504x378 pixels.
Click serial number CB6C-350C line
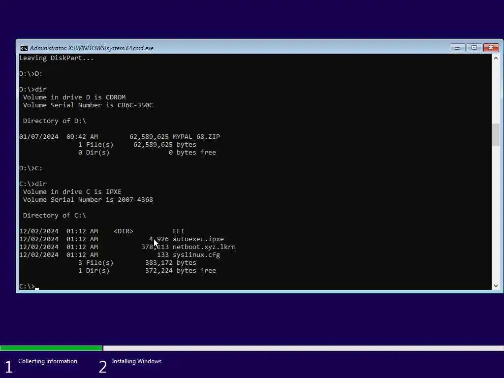coord(88,105)
